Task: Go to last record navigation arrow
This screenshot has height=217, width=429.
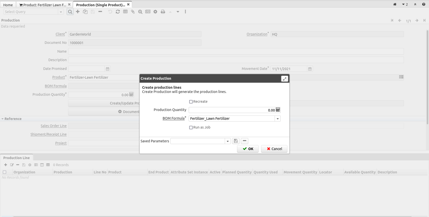Action: [424, 21]
